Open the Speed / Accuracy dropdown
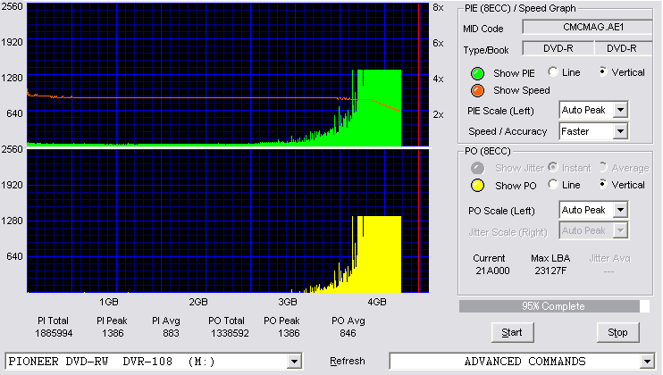The image size is (663, 375). coord(620,131)
